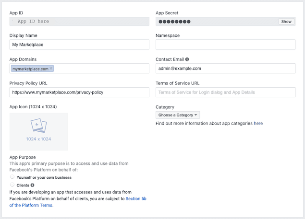Select the mymarketplace.com domain chip
The height and width of the screenshot is (219, 305).
coord(30,69)
